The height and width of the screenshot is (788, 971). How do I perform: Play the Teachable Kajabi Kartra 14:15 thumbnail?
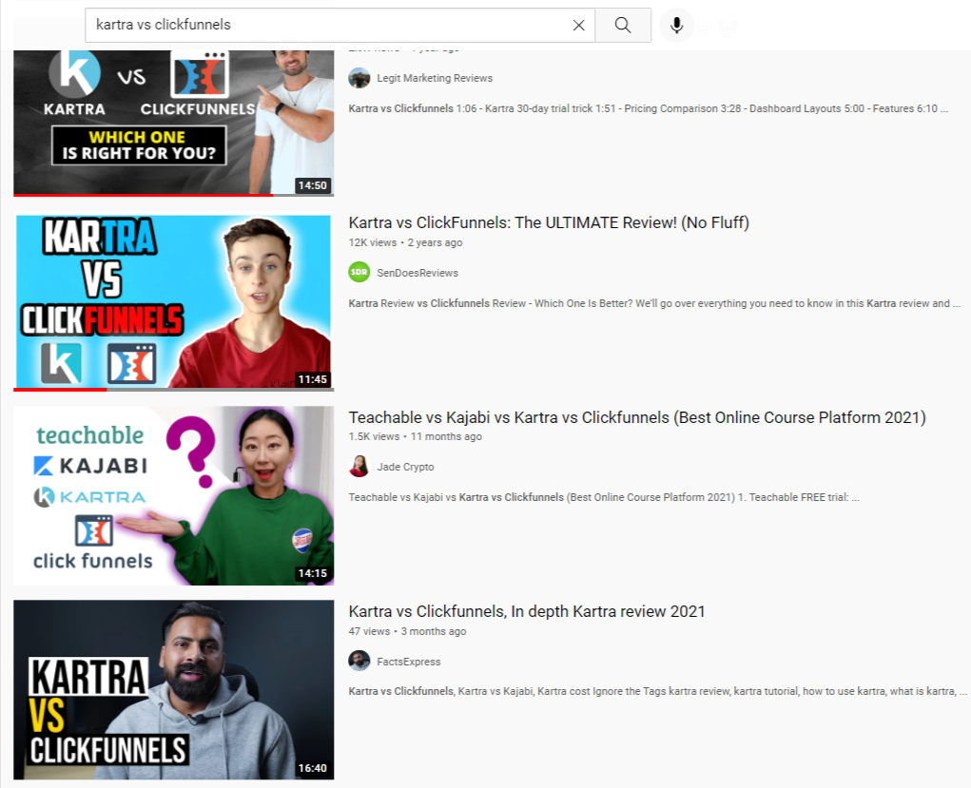[x=173, y=496]
